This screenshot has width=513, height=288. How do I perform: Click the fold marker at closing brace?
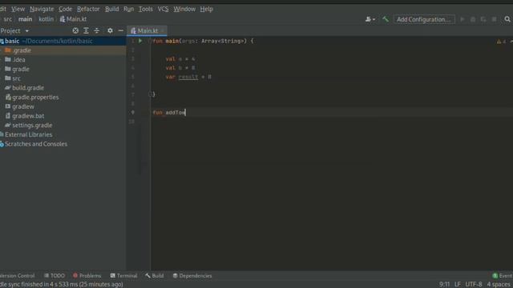(150, 94)
